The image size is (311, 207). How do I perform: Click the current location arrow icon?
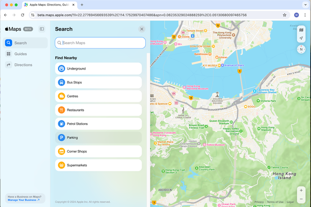click(301, 38)
